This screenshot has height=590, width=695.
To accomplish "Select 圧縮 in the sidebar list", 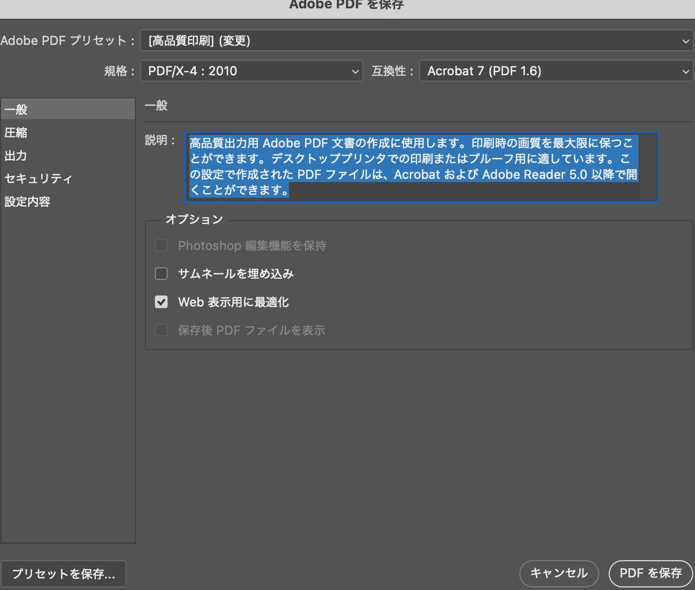I will click(68, 132).
